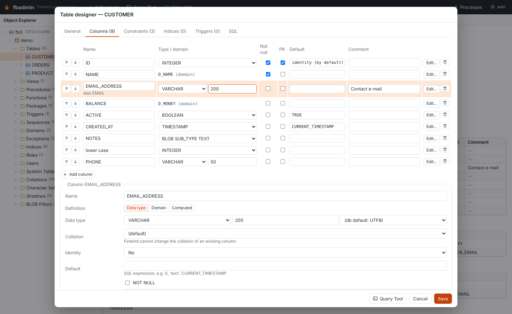The height and width of the screenshot is (314, 512).
Task: Click the Save button
Action: [x=443, y=299]
